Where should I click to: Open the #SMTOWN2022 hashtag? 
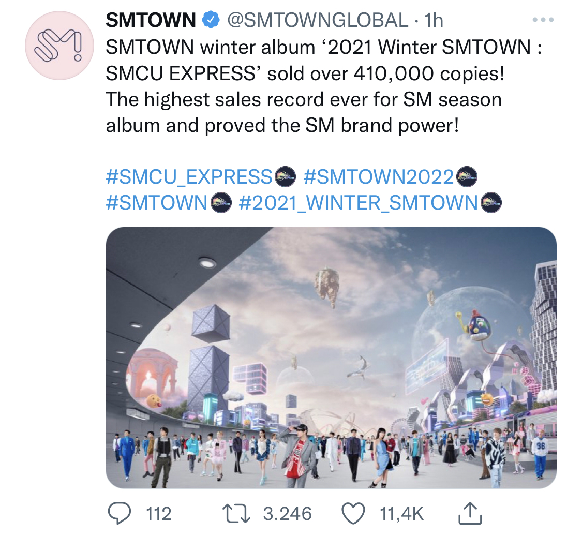(x=379, y=177)
